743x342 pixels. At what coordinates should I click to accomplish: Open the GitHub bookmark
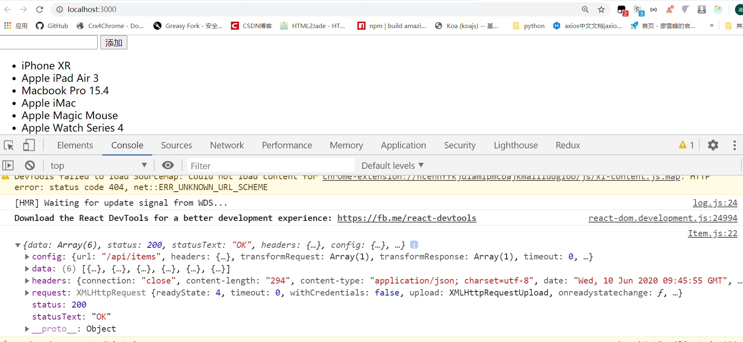pos(52,26)
